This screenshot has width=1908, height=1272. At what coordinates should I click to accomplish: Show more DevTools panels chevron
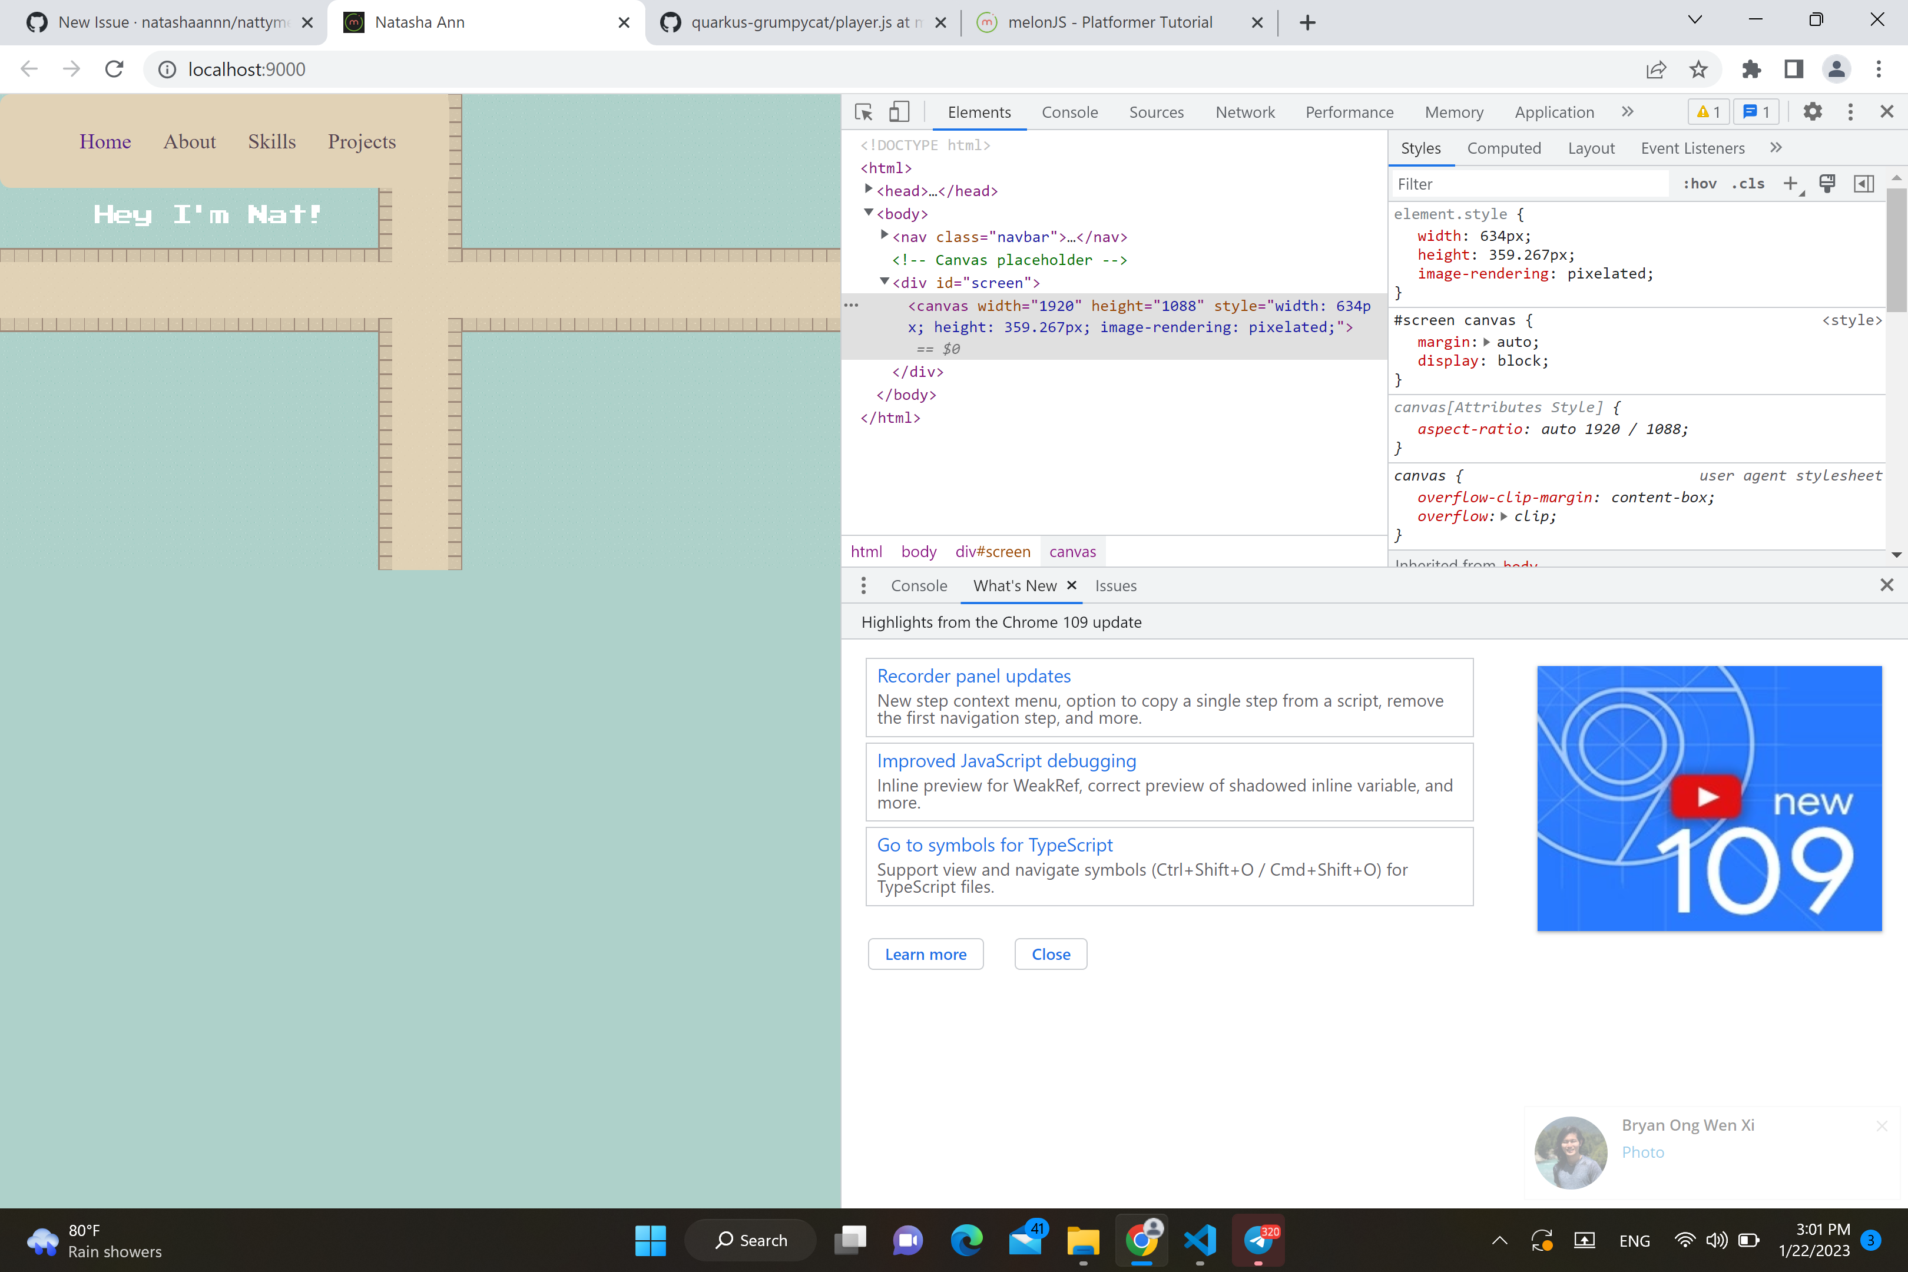pos(1627,112)
